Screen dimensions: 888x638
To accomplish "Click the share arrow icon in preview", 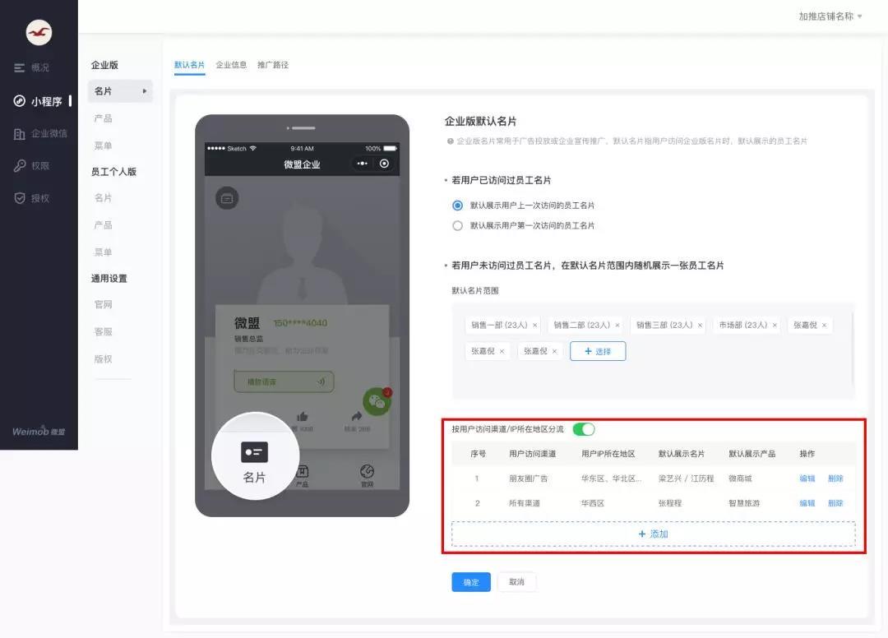I will [357, 417].
